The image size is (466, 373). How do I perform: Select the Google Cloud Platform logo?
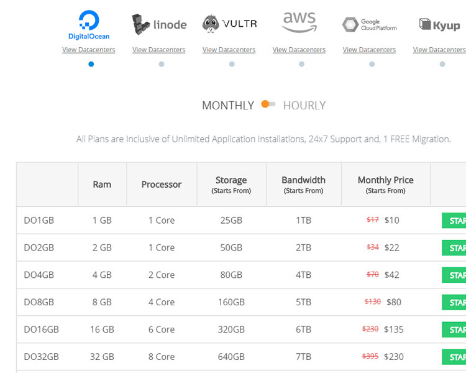pos(369,25)
